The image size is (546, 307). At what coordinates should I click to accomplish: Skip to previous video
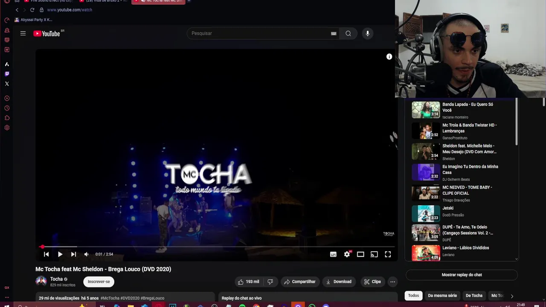tap(46, 254)
